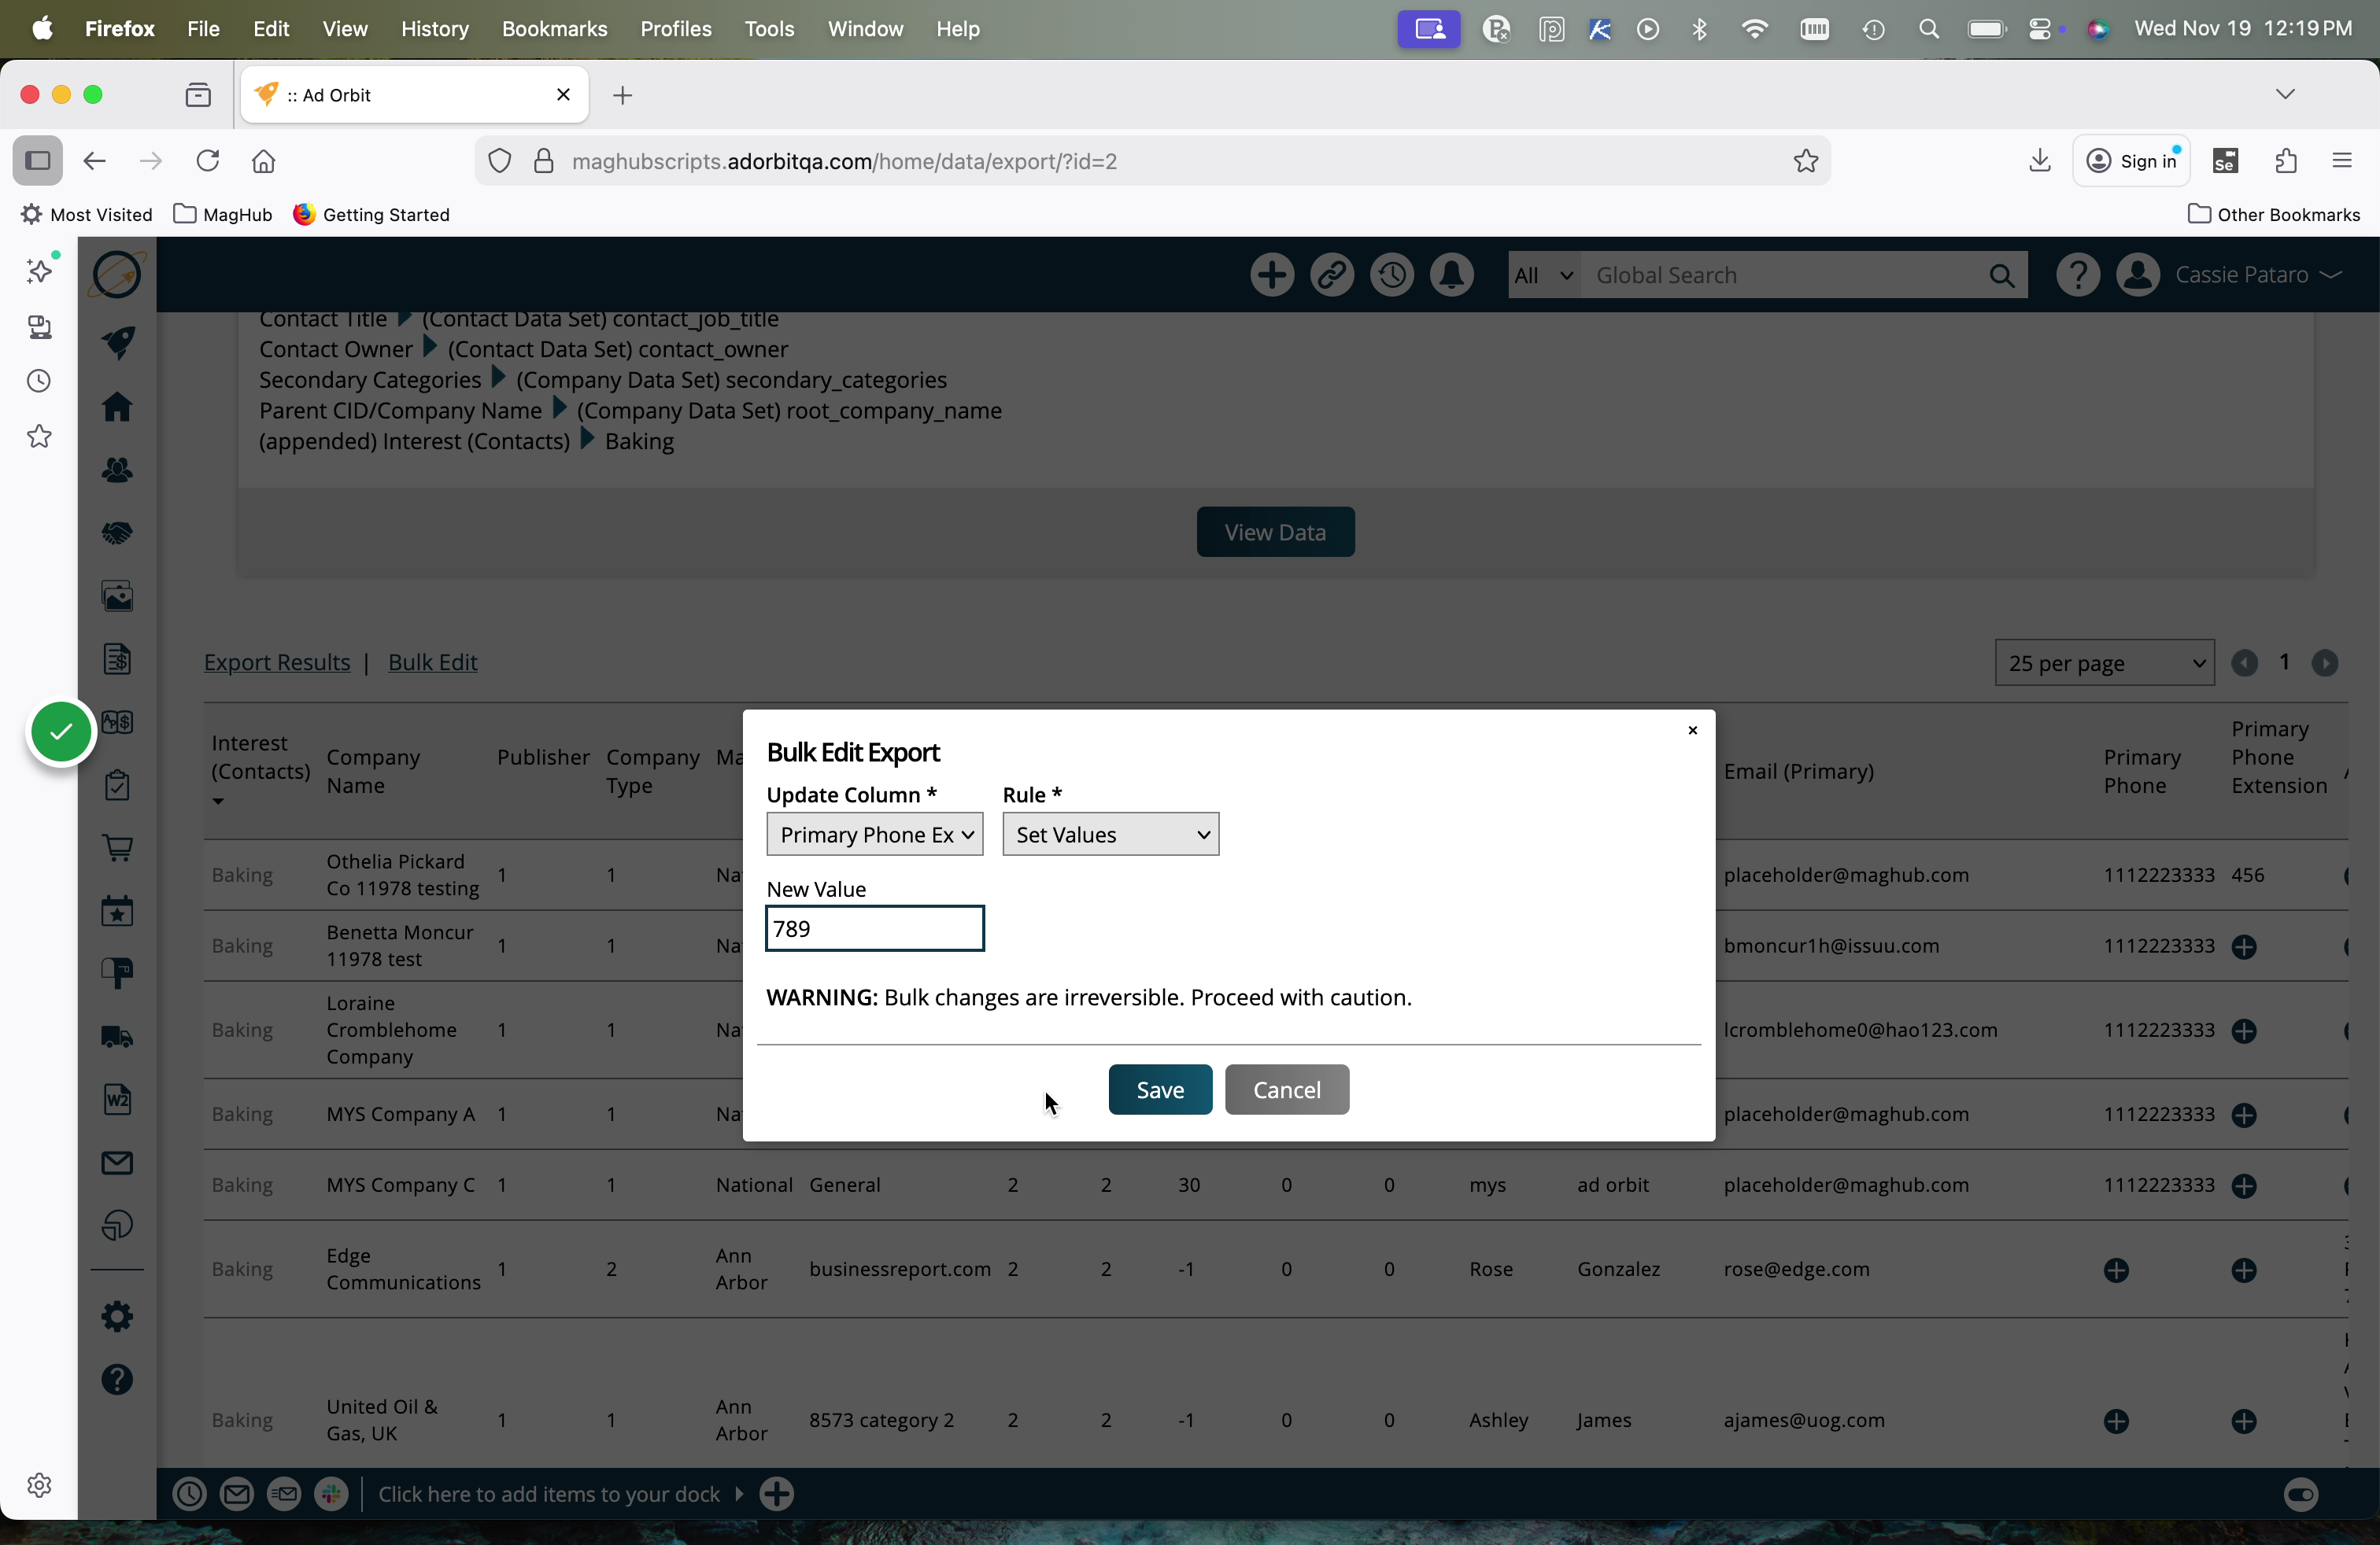The height and width of the screenshot is (1545, 2380).
Task: Click the New Value input field
Action: [874, 928]
